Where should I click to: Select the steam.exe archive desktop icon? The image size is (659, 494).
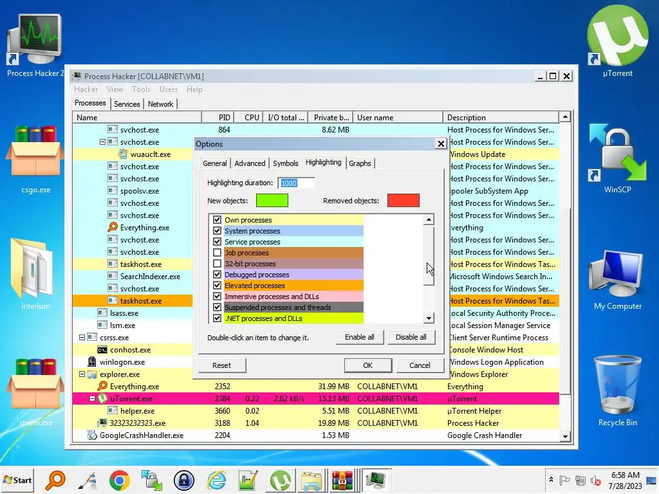click(x=35, y=390)
